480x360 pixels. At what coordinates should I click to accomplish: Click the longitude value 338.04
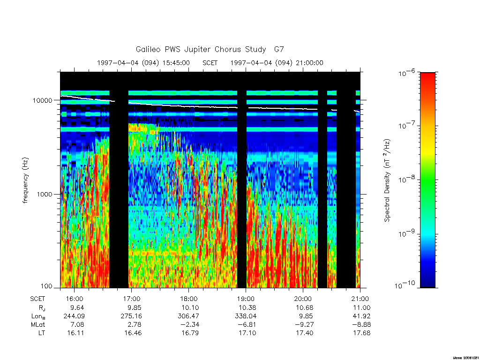[246, 316]
